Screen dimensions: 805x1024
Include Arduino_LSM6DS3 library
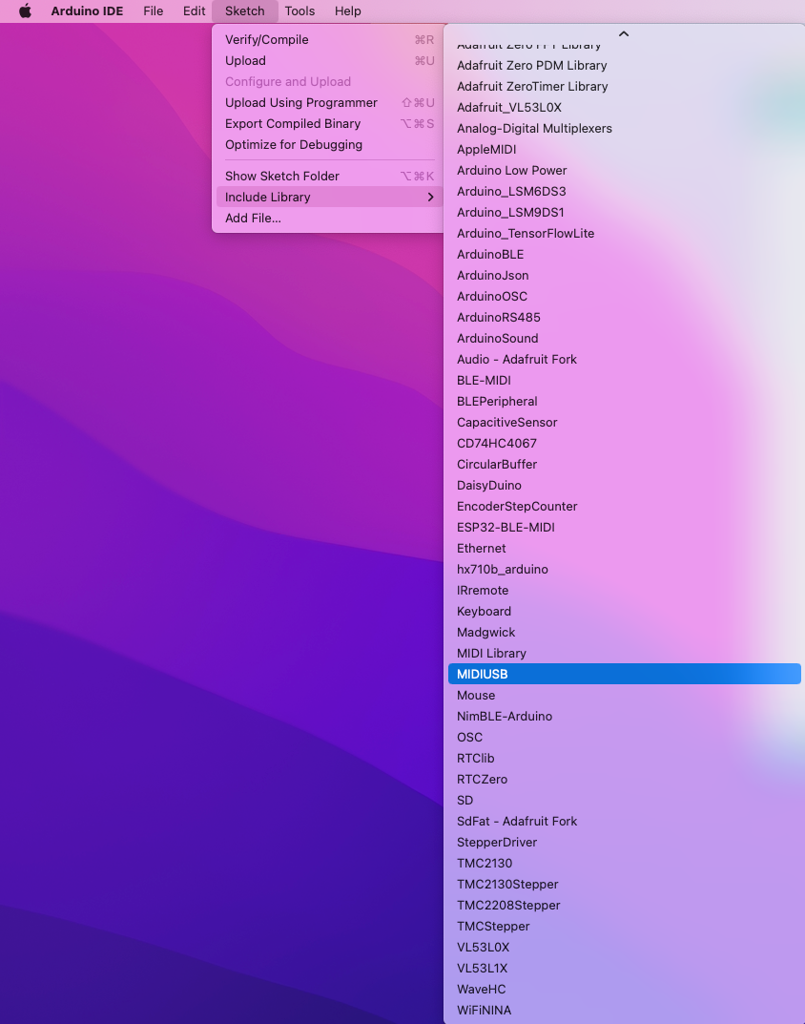[x=625, y=192]
